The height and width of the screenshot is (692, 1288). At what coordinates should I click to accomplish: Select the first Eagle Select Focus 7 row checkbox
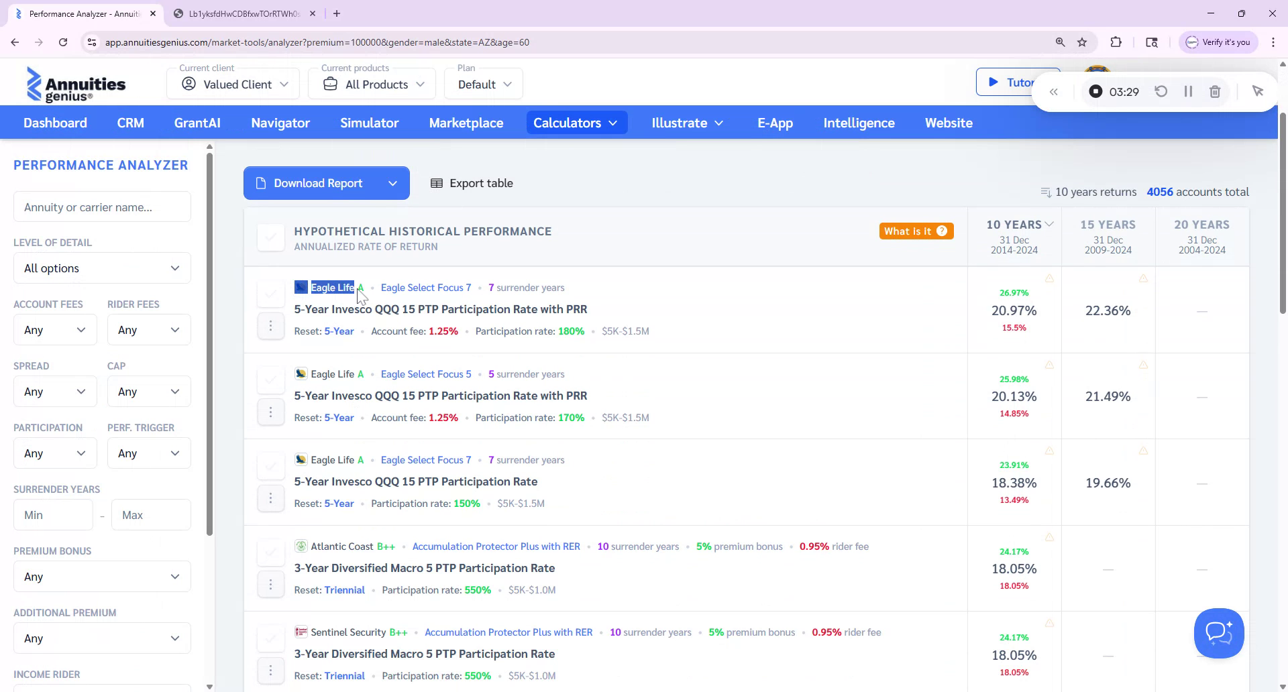point(270,294)
